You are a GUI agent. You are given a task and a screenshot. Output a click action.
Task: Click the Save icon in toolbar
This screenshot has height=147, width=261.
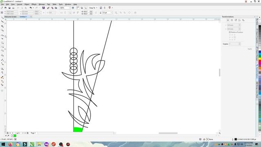[x=9, y=8]
